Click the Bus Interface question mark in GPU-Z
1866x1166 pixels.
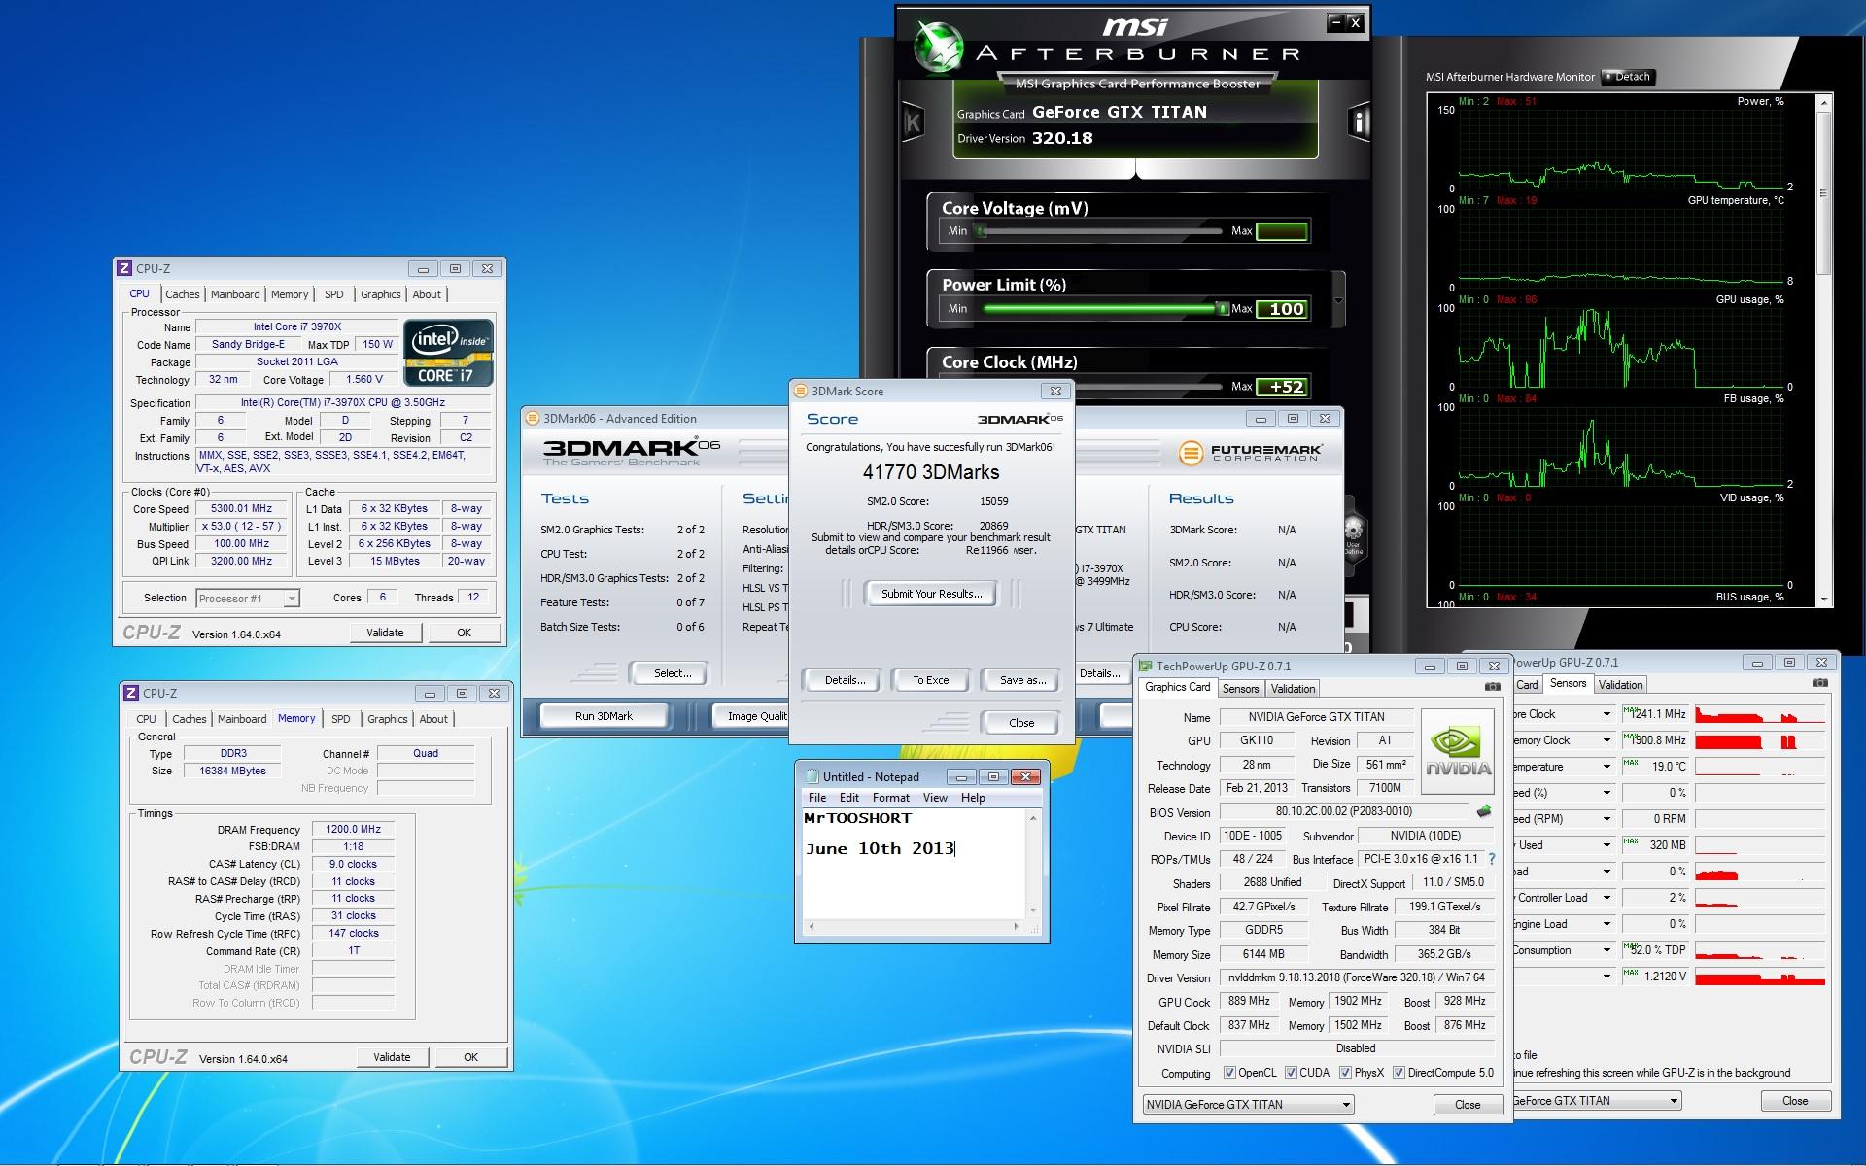click(x=1492, y=859)
